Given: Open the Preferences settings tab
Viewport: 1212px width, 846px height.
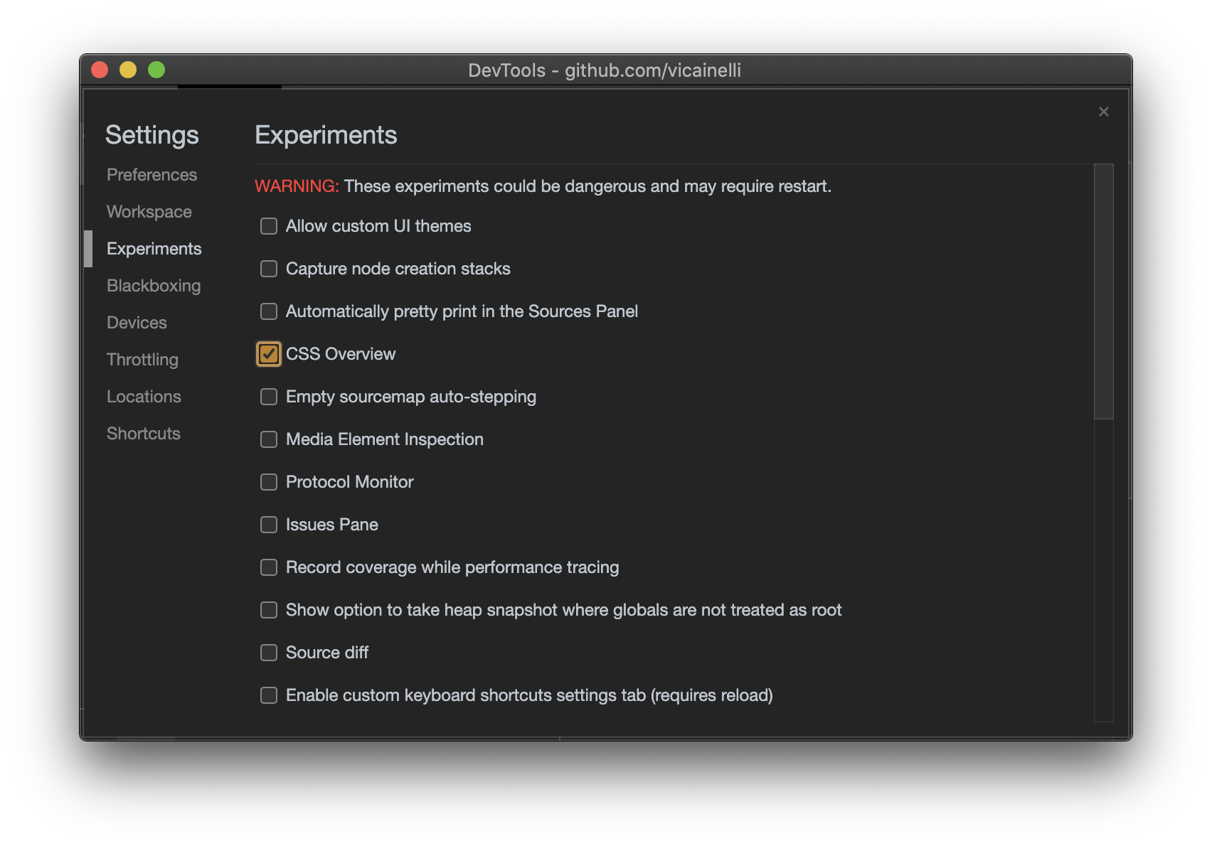Looking at the screenshot, I should [x=151, y=175].
